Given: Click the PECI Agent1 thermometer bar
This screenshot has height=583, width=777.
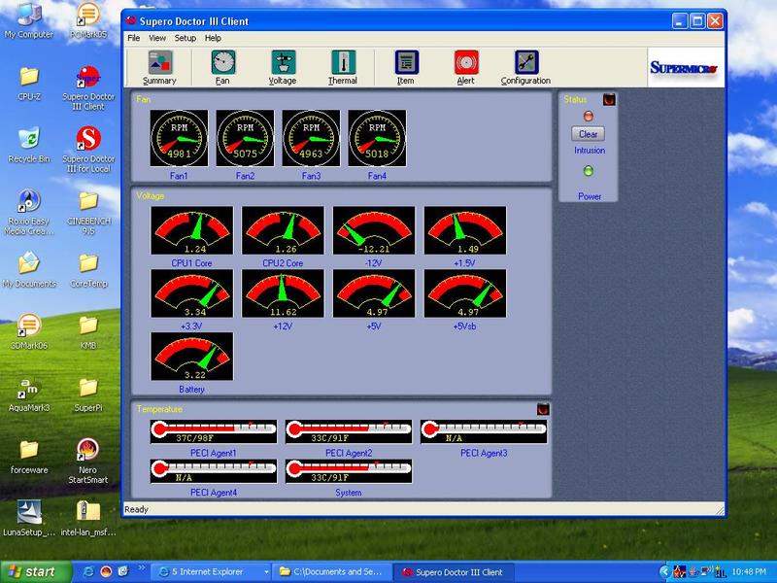Looking at the screenshot, I should click(x=214, y=431).
